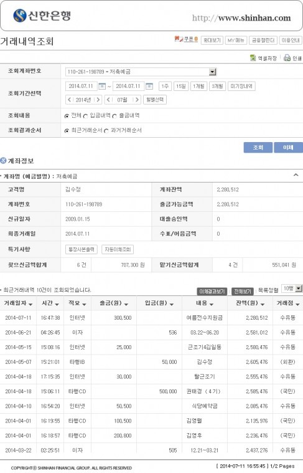Viewport: 303px width, 473px height.
Task: Open the MY메뉴 top menu
Action: (236, 40)
